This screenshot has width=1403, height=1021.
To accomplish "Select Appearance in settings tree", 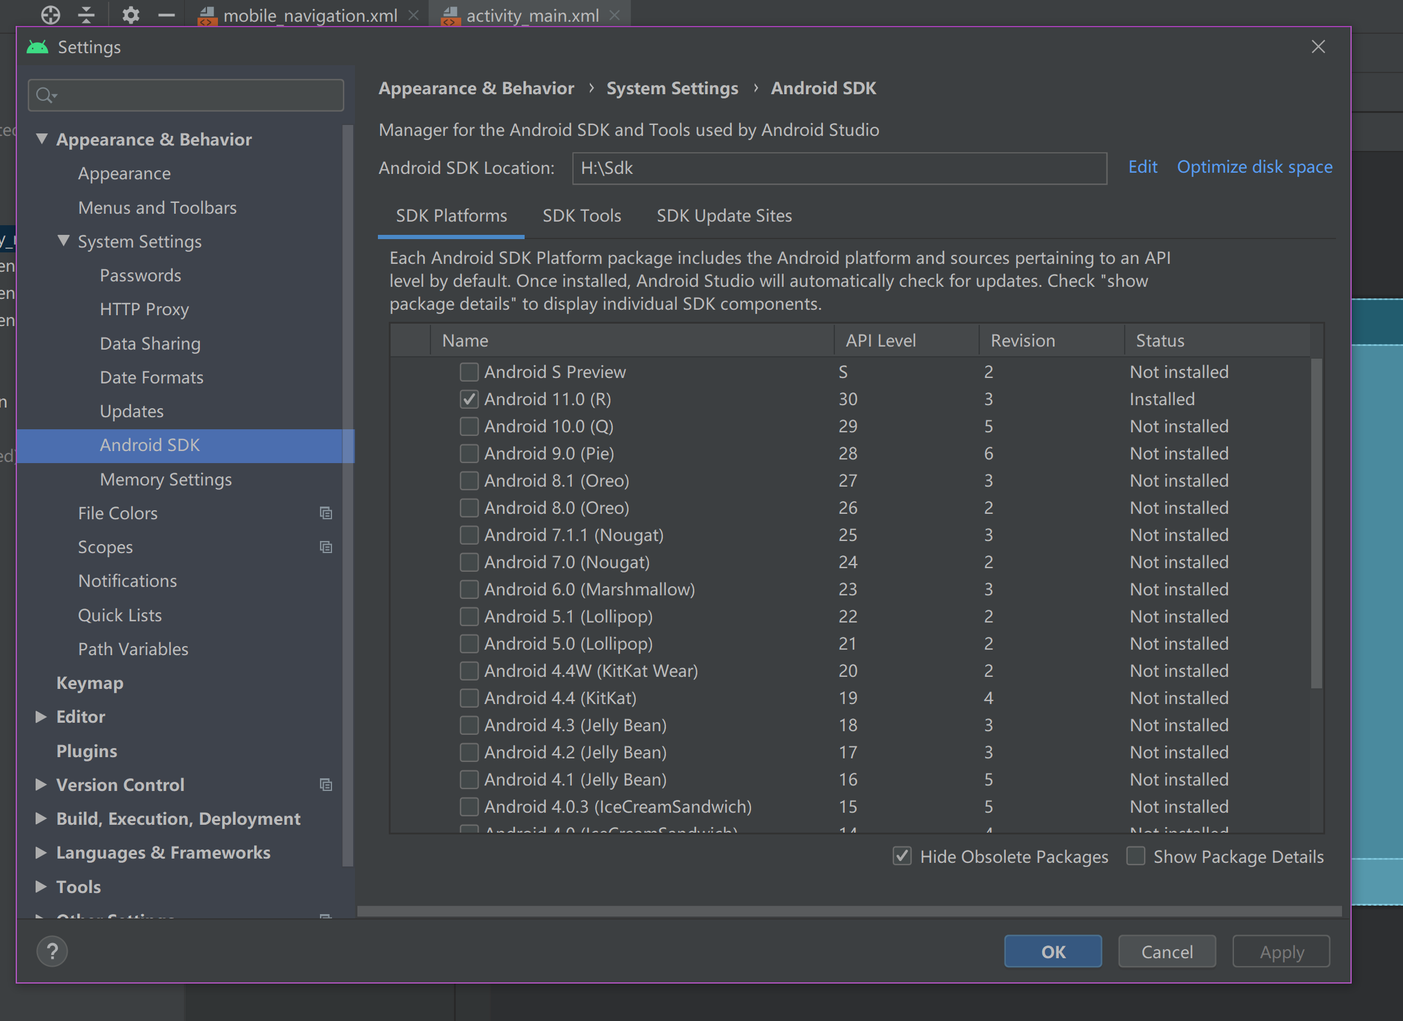I will 124,173.
